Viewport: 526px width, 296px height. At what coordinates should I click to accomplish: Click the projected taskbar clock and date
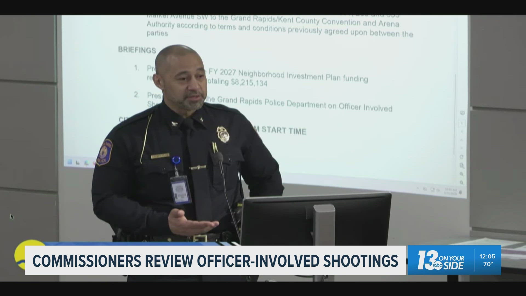pos(451,191)
